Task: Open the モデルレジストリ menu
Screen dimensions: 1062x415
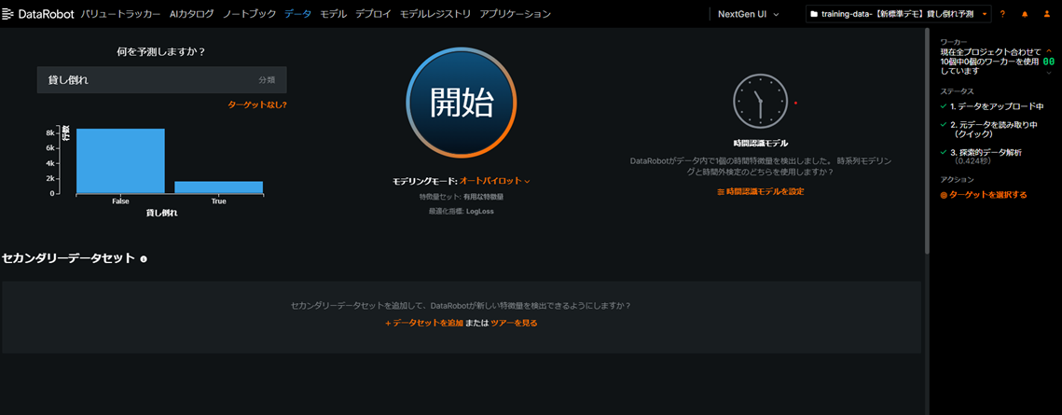Action: pos(435,14)
